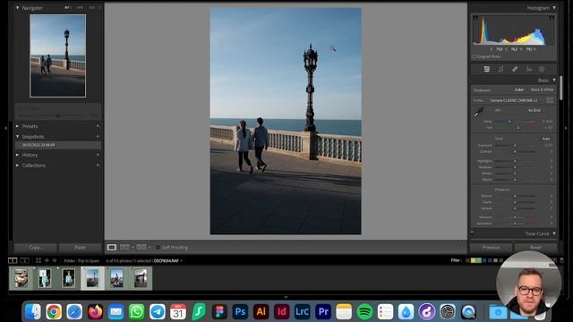Toggle highlight clipping indicator in histogram
573x322 pixels.
(x=552, y=18)
